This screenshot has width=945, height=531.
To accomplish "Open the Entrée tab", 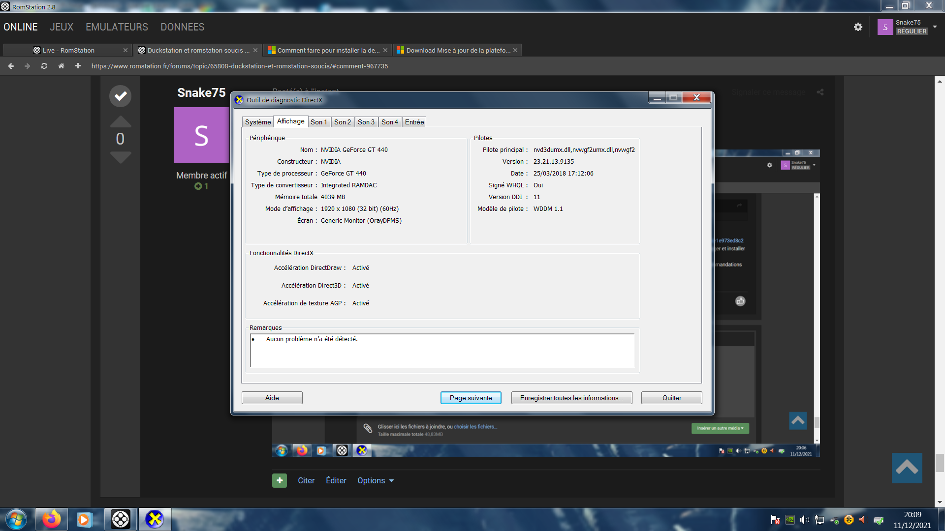I will tap(414, 122).
